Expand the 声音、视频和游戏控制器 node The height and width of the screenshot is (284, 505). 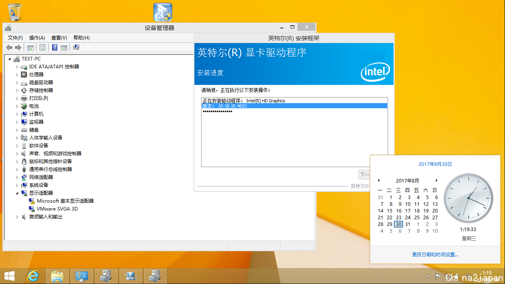click(17, 154)
